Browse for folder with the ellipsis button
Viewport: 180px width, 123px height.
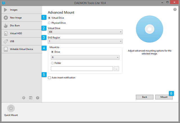pyautogui.click(x=116, y=69)
